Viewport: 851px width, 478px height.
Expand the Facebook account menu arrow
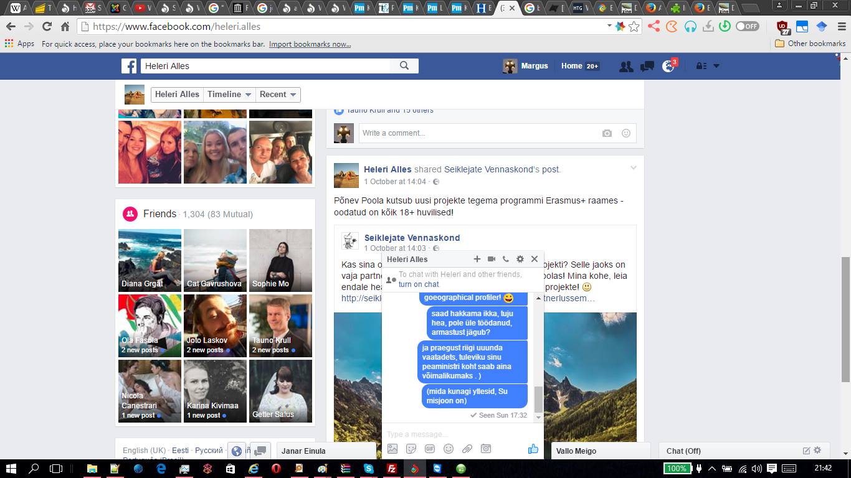point(716,66)
